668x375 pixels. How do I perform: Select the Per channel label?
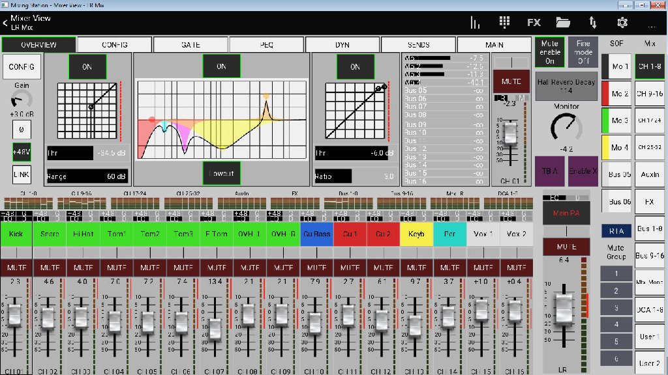449,234
